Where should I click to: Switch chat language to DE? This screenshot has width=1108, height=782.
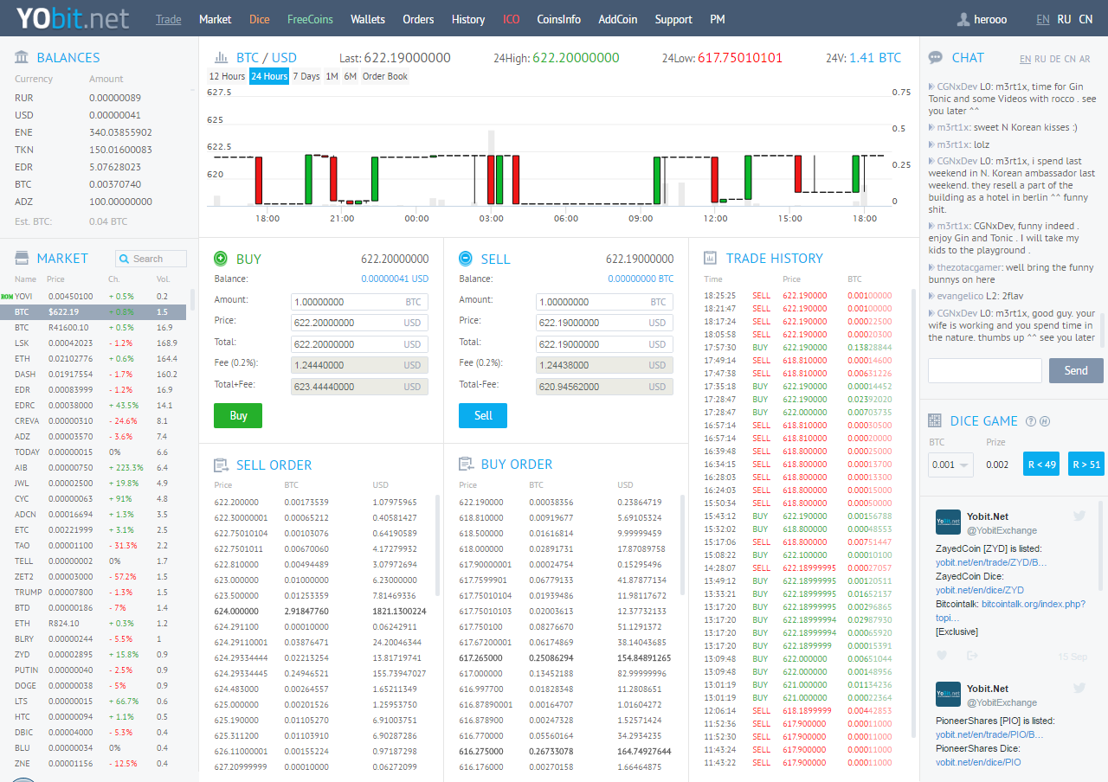pyautogui.click(x=1055, y=59)
